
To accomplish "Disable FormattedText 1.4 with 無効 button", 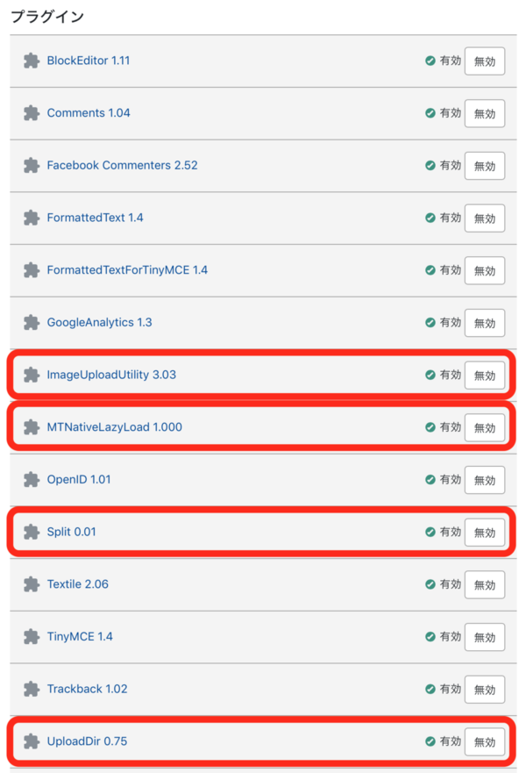I will (485, 218).
